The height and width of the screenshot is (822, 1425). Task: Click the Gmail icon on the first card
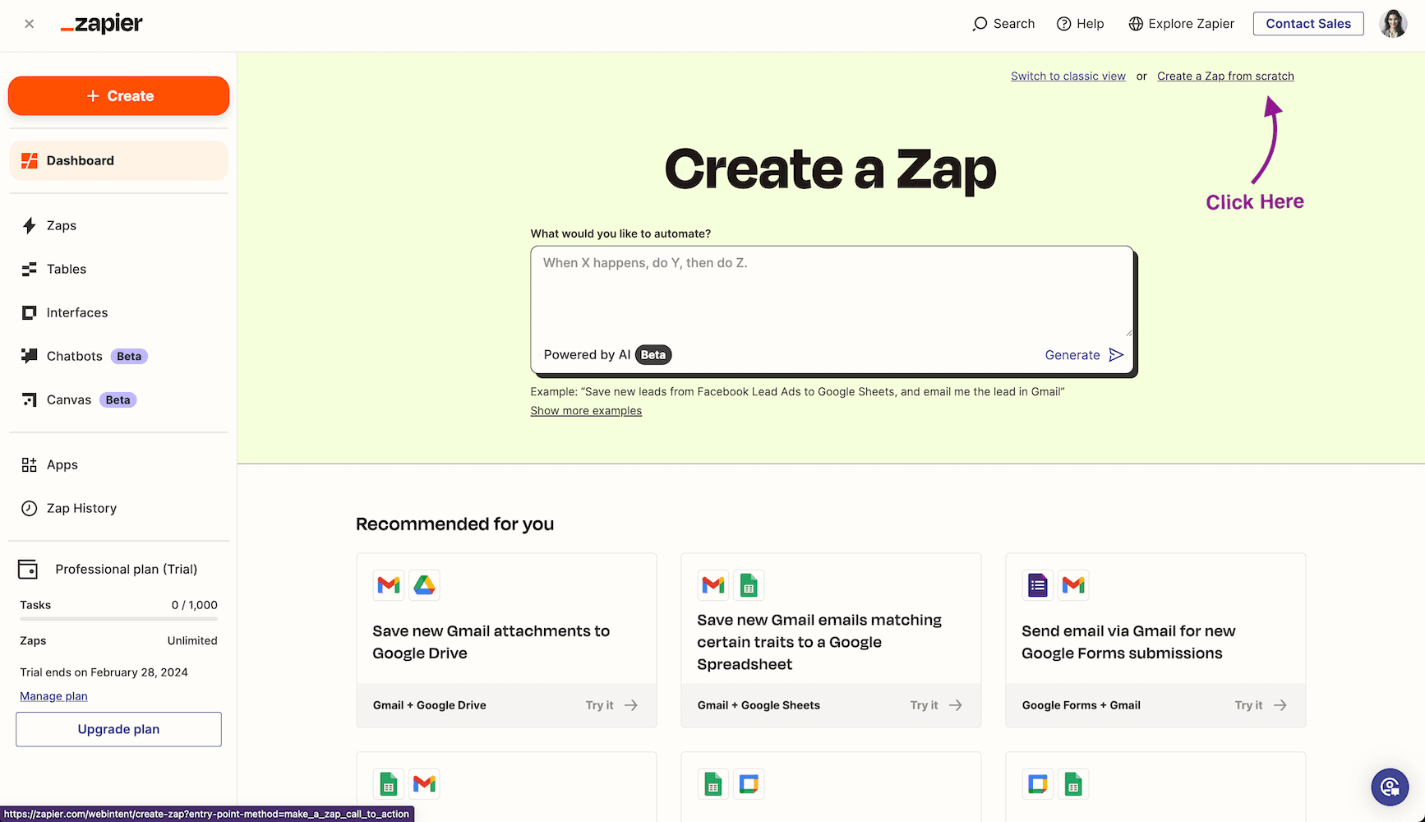click(x=389, y=585)
